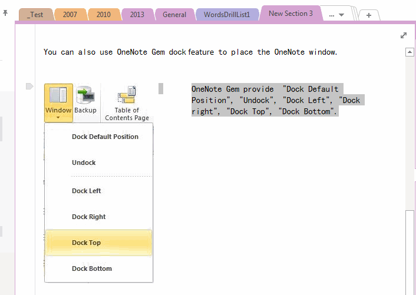Click the highlighted "OneNote Gem provide" paragraph
Image resolution: width=416 pixels, height=295 pixels.
coord(278,100)
